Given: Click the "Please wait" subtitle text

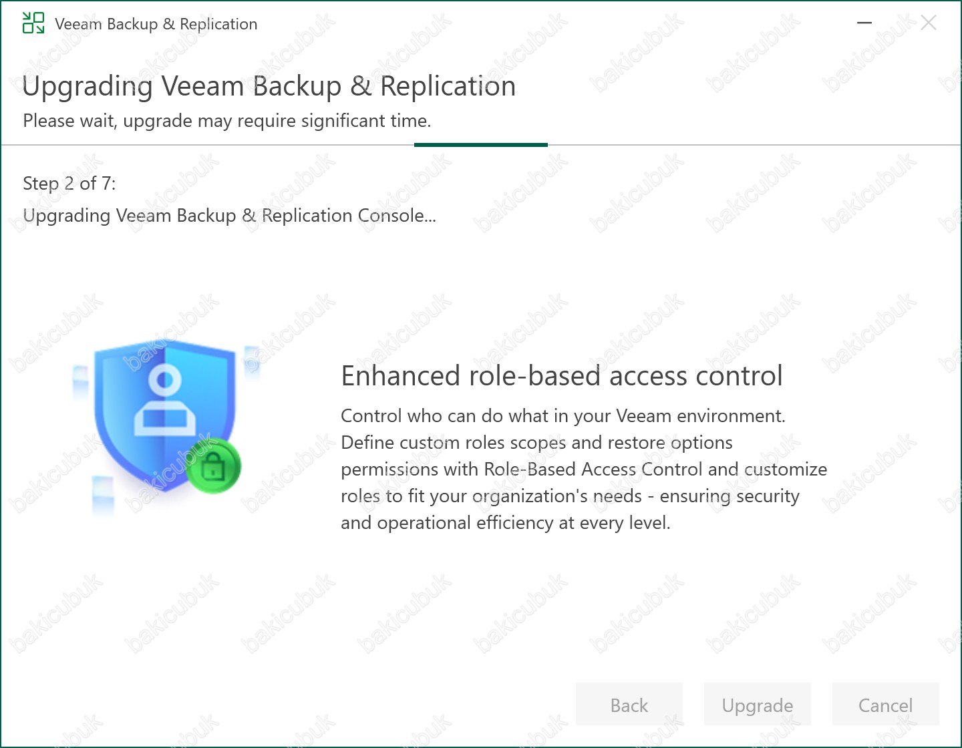Looking at the screenshot, I should tap(226, 121).
